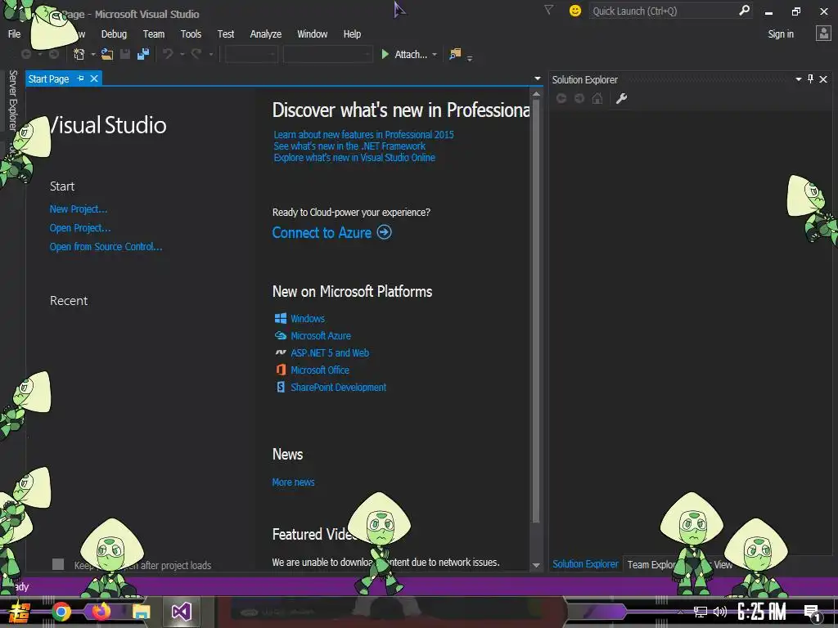Expand the Attach button dropdown arrow
838x628 pixels.
tap(435, 55)
